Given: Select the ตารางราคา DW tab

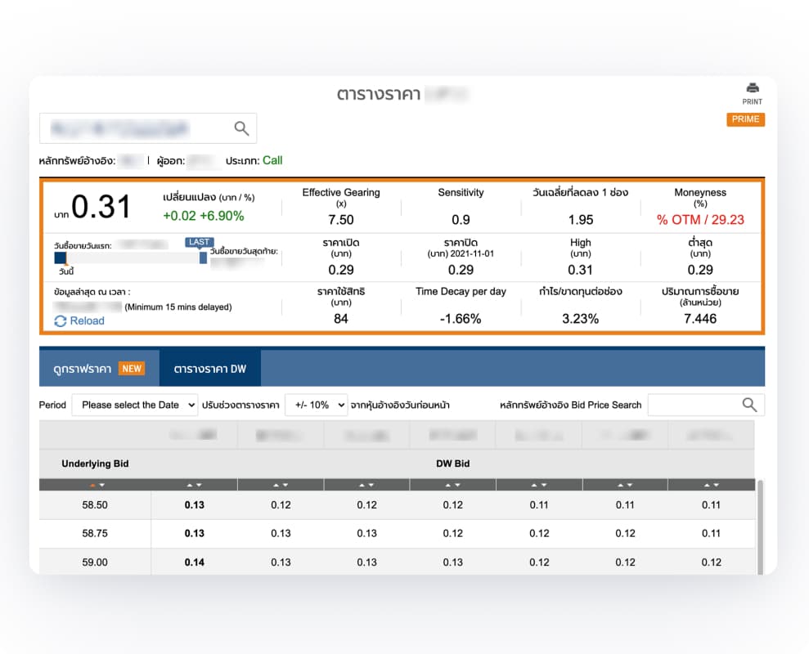Looking at the screenshot, I should (x=209, y=369).
